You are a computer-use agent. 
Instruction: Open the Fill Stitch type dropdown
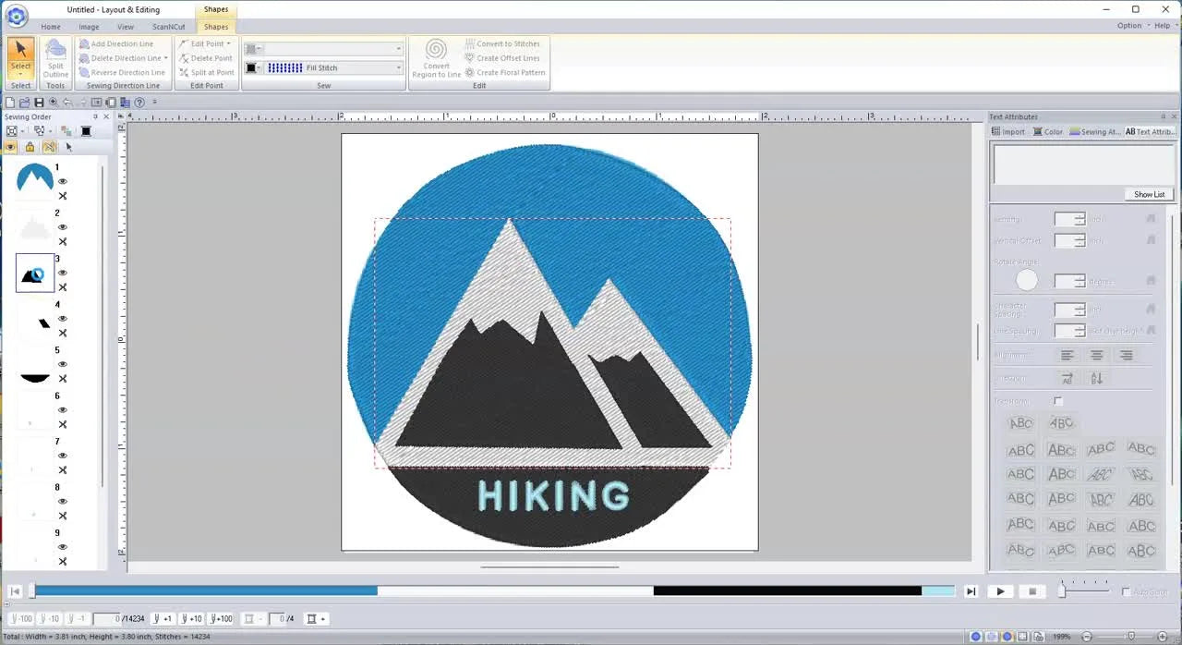397,67
